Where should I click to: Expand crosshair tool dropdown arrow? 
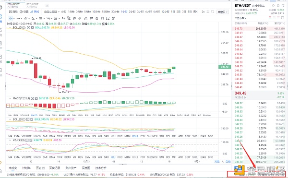(x=14, y=18)
